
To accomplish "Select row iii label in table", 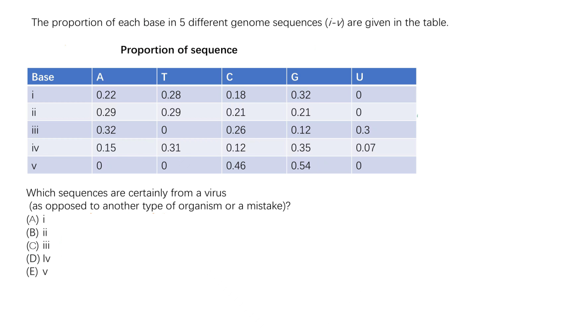I will coord(59,130).
